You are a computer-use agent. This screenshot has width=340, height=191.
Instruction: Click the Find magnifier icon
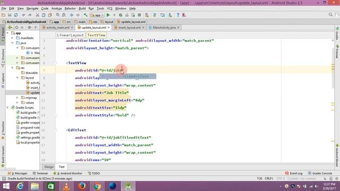(x=58, y=15)
